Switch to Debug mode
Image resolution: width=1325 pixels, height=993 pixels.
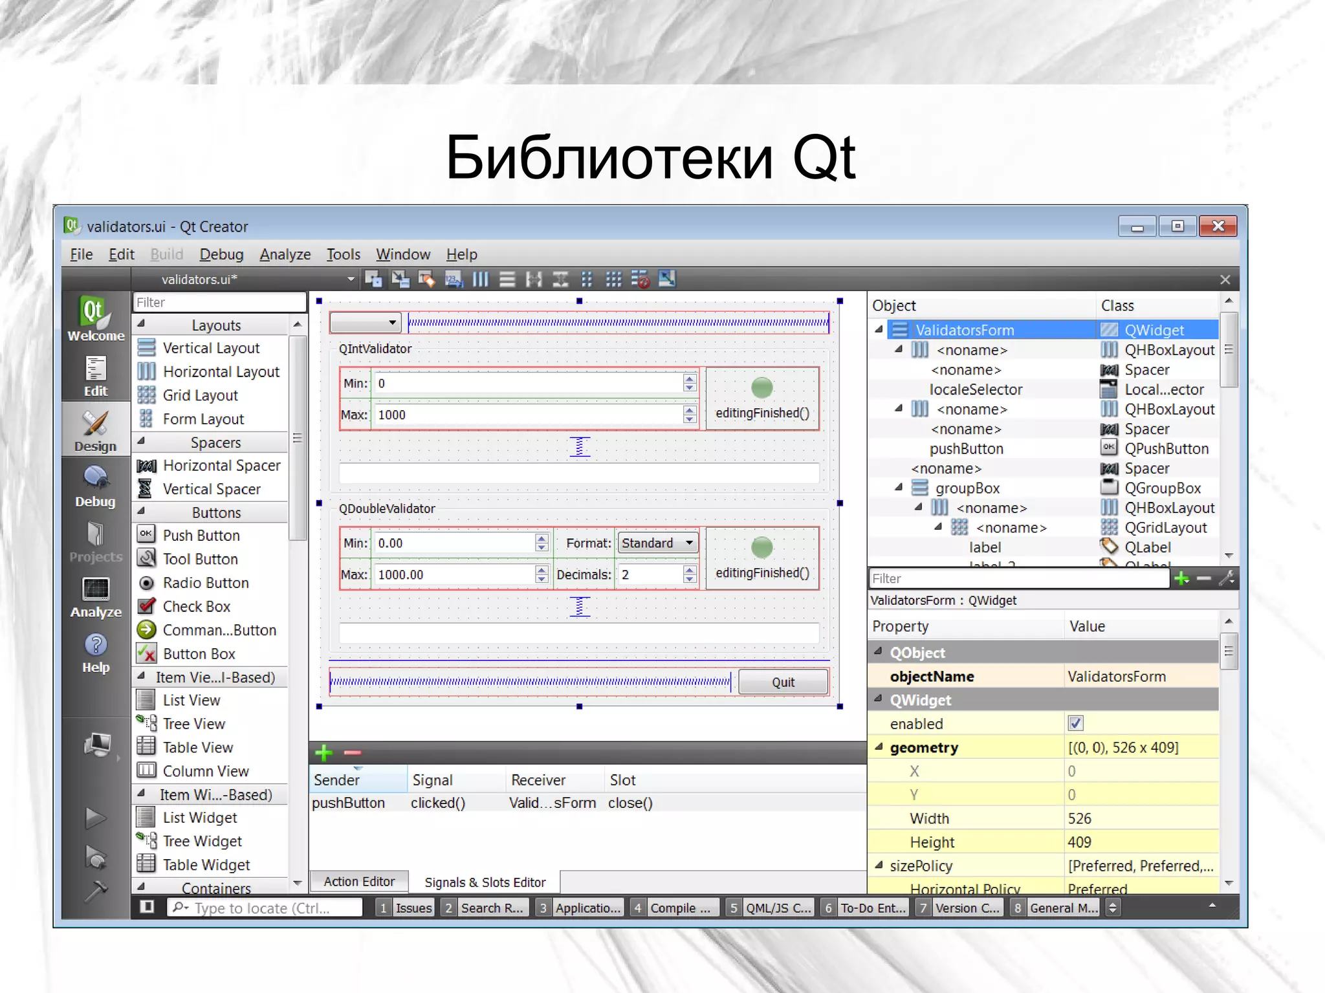coord(96,486)
